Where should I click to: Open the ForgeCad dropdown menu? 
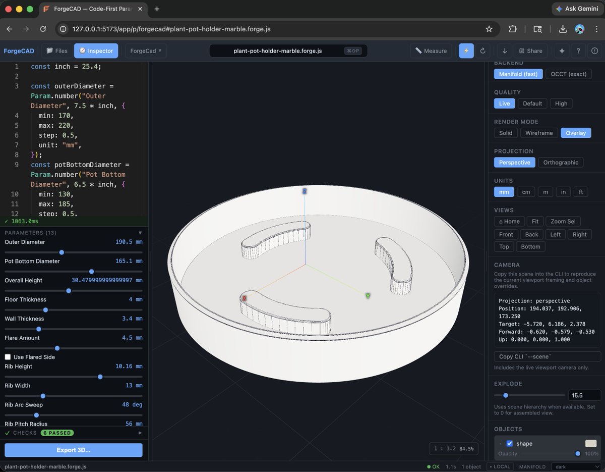pos(146,50)
